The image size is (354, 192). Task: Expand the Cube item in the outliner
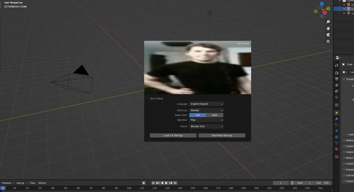point(344,9)
